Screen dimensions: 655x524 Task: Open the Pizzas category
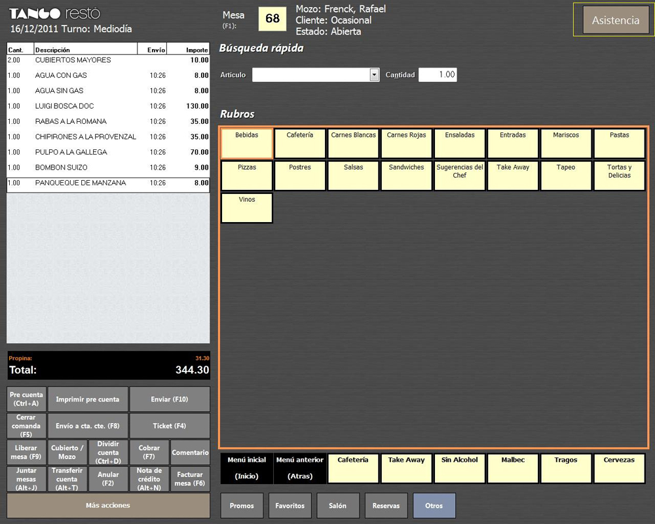[247, 176]
